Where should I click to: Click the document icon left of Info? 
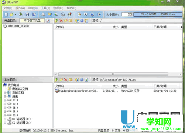click(x=79, y=14)
